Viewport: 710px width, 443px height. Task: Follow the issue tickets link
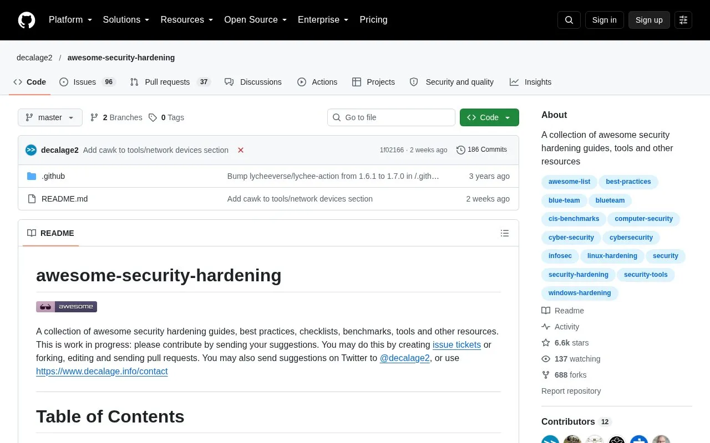457,344
